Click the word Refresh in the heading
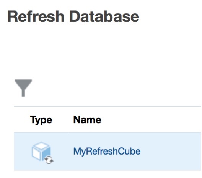202x178 pixels. pyautogui.click(x=36, y=16)
